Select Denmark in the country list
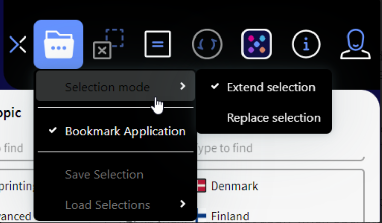The height and width of the screenshot is (223, 382). [x=234, y=186]
